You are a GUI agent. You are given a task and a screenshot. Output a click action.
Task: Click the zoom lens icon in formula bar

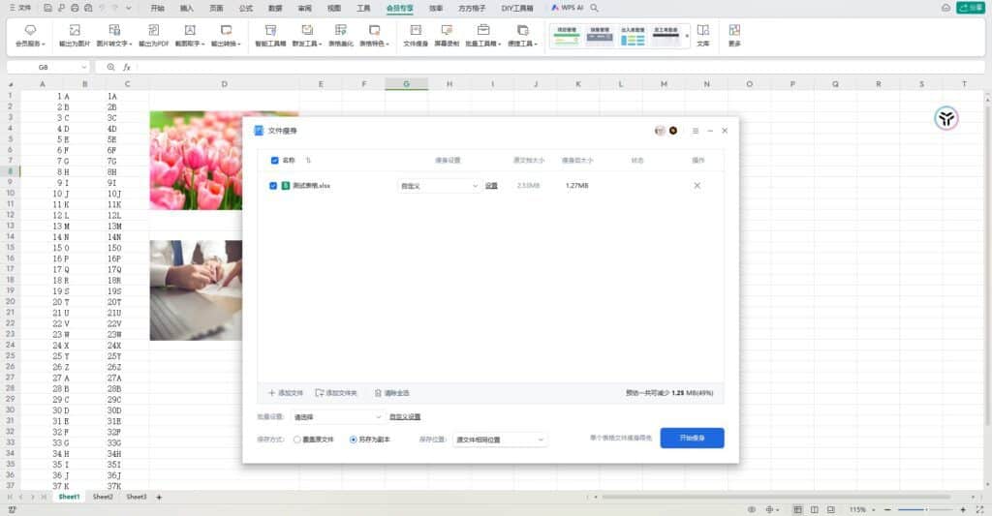[x=110, y=67]
